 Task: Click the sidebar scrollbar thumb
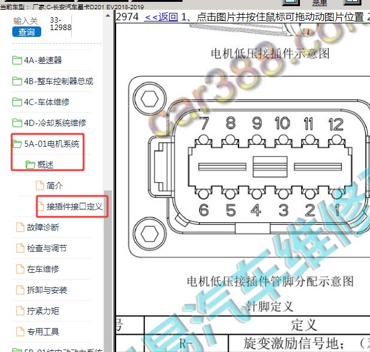coord(108,271)
